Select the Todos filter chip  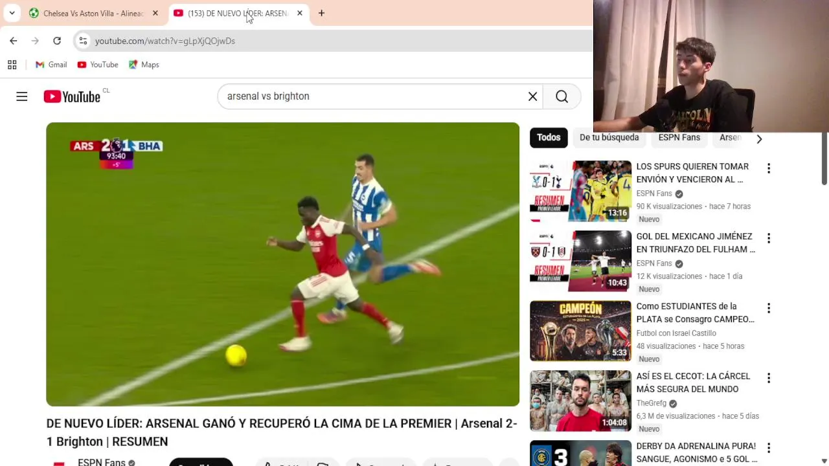pos(549,137)
